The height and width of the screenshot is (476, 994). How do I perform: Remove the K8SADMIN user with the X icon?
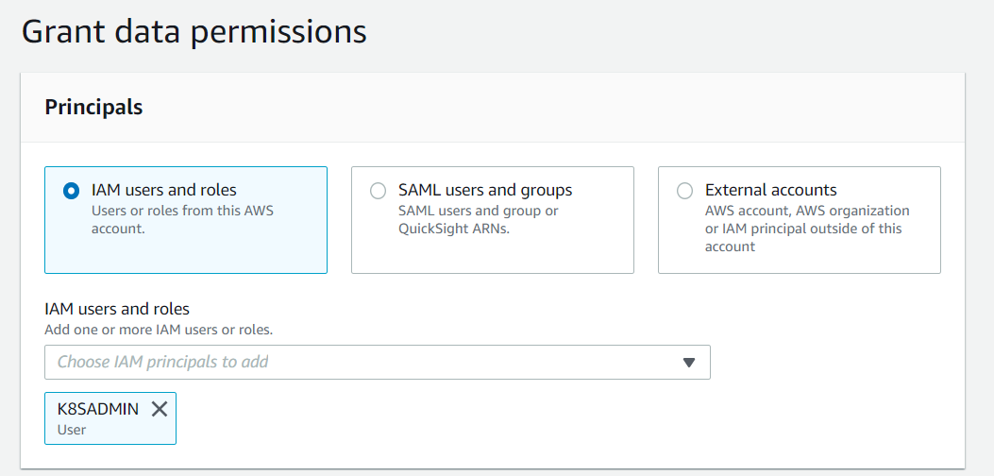click(x=160, y=409)
